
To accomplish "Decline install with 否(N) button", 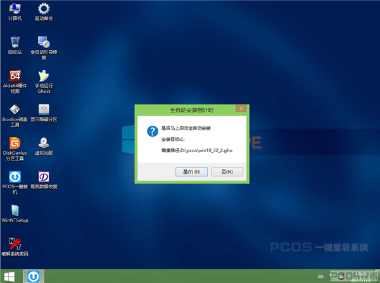I will tap(227, 172).
